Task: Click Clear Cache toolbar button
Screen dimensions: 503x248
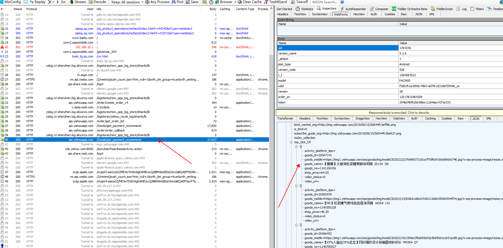Action: pyautogui.click(x=250, y=2)
